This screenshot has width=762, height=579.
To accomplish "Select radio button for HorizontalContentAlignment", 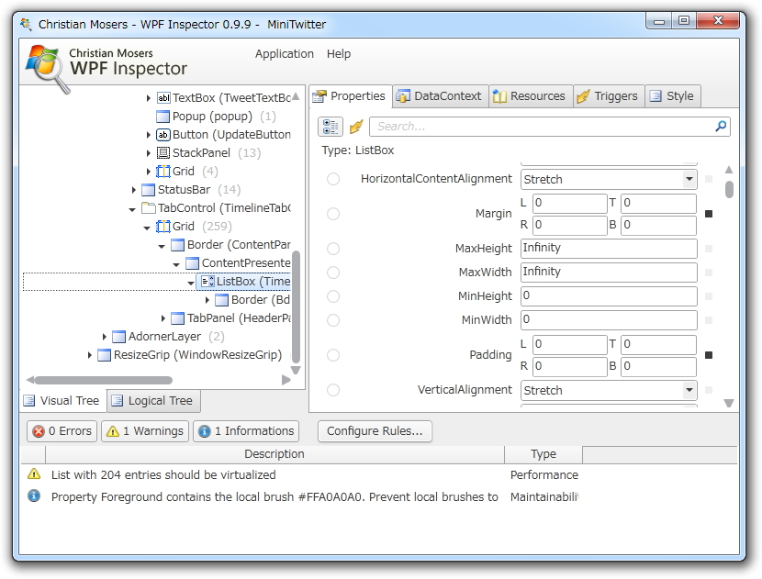I will click(333, 179).
